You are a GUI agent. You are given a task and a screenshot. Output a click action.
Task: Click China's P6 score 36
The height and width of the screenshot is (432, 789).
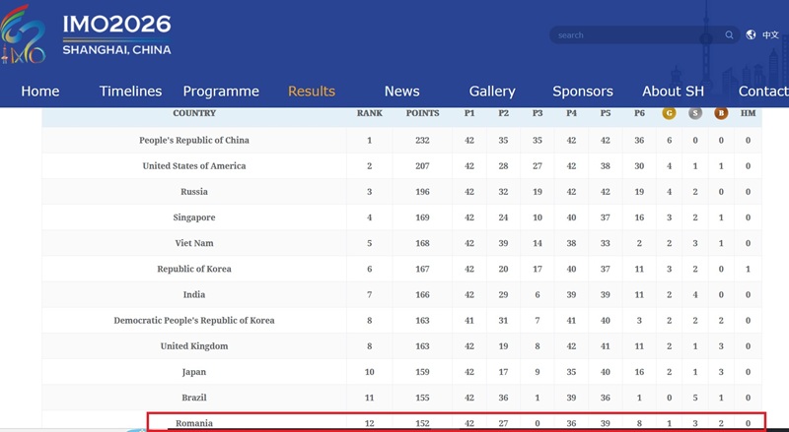click(x=639, y=140)
